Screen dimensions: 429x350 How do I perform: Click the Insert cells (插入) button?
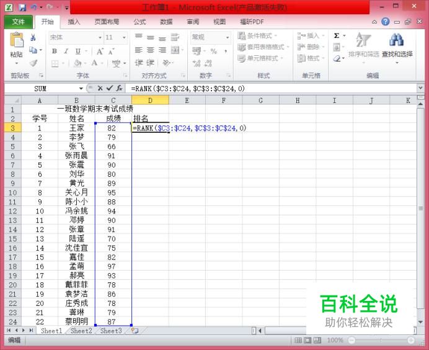(311, 35)
